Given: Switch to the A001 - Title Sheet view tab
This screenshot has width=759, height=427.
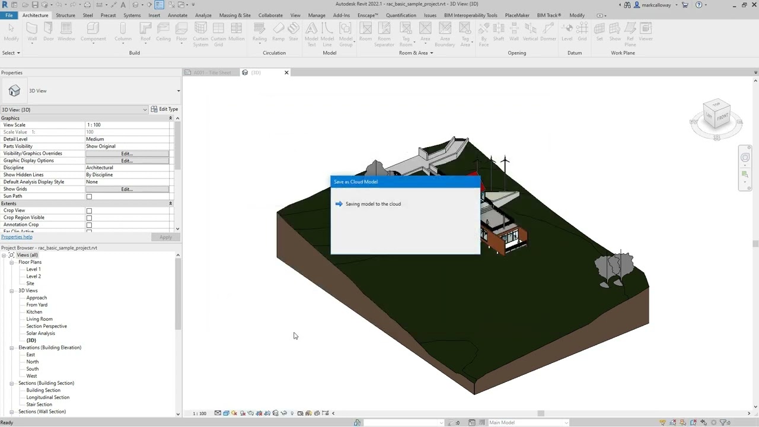Looking at the screenshot, I should click(x=212, y=72).
